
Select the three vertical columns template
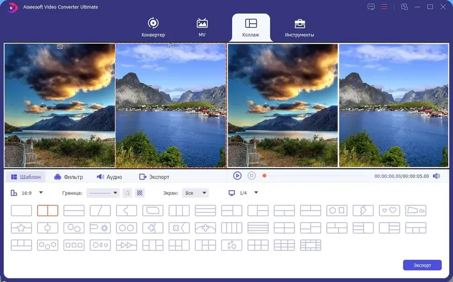coord(179,211)
